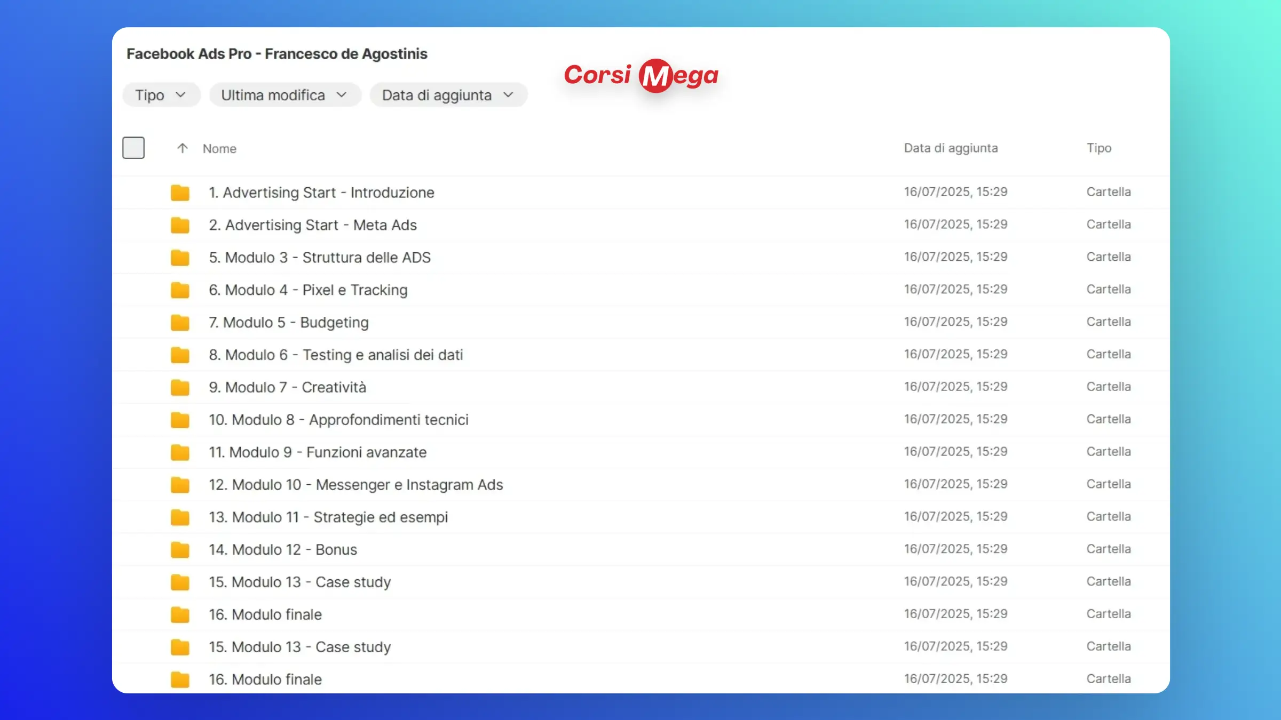Open the Tipo filter dropdown

click(x=161, y=95)
